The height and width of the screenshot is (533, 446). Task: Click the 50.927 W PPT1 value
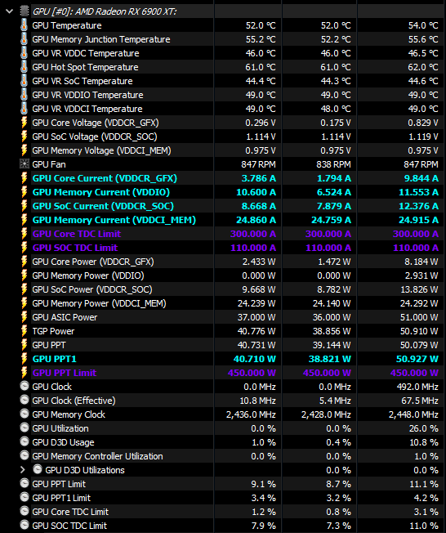(x=417, y=359)
